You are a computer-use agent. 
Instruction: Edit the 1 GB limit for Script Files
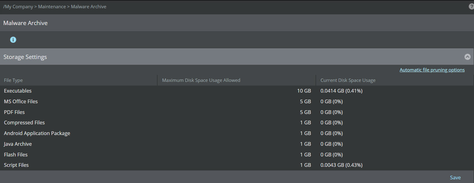306,165
